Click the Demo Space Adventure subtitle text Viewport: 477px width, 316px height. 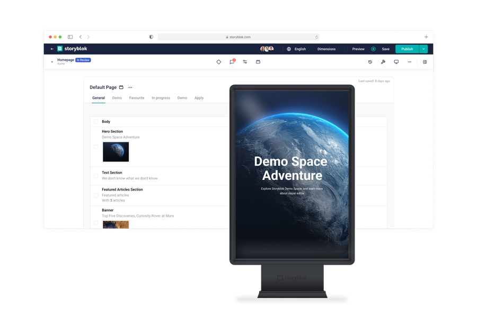point(121,137)
